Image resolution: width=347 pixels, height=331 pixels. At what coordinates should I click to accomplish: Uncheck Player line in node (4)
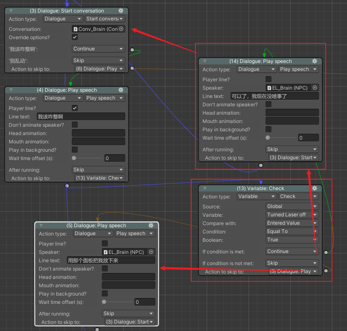(x=75, y=108)
